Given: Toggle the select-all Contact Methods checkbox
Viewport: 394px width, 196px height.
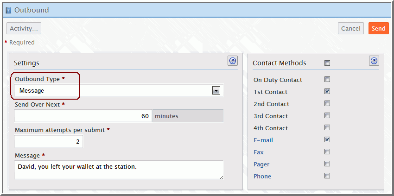Looking at the screenshot, I should 327,63.
